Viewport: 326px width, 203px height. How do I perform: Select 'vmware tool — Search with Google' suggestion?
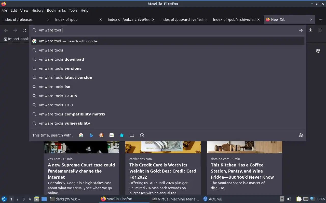pyautogui.click(x=168, y=41)
